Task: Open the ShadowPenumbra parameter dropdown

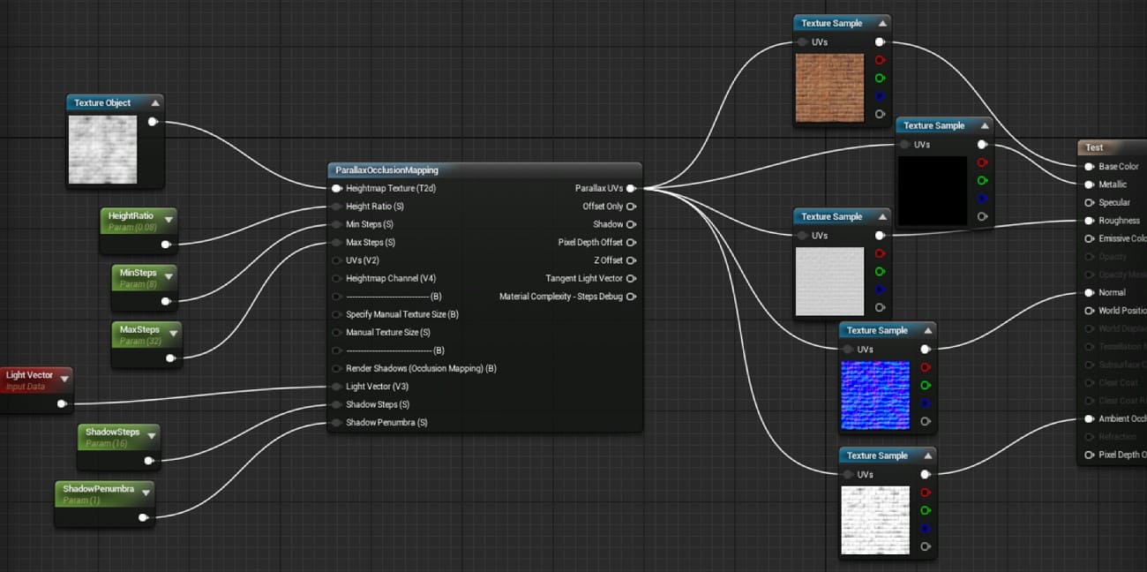Action: pos(146,493)
